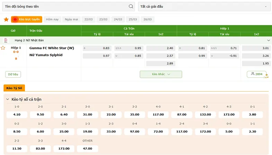Screen dimensions: 272x155
Task: Select OTHER score odds 47.00
Action: [x=87, y=148]
